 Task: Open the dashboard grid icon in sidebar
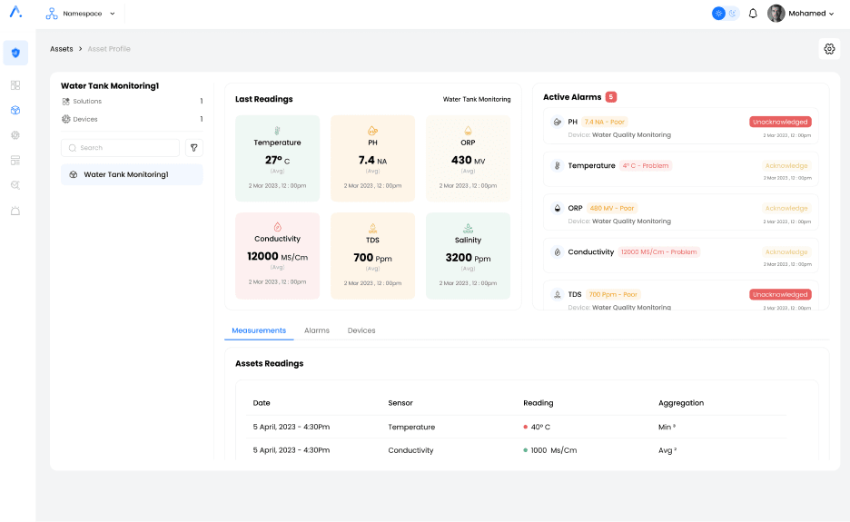[15, 85]
